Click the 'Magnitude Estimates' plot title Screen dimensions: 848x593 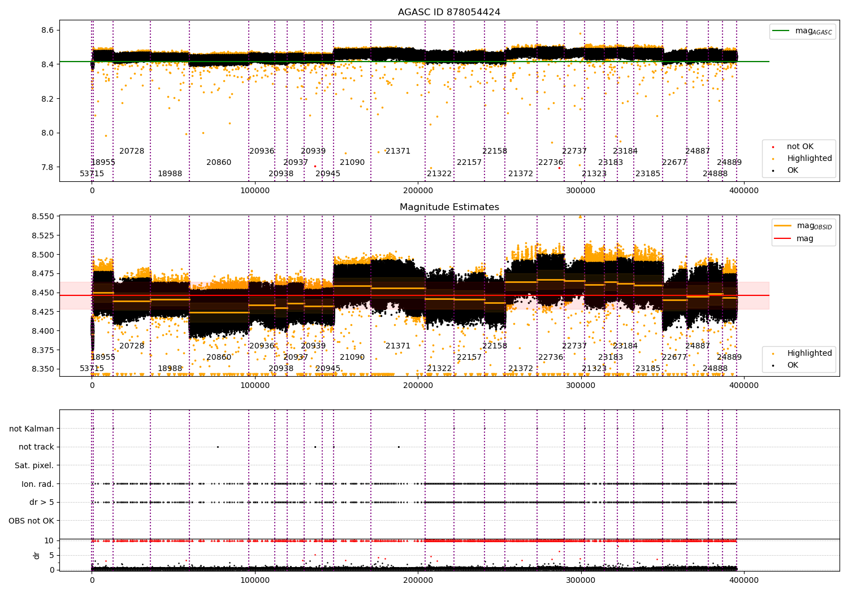coord(449,207)
